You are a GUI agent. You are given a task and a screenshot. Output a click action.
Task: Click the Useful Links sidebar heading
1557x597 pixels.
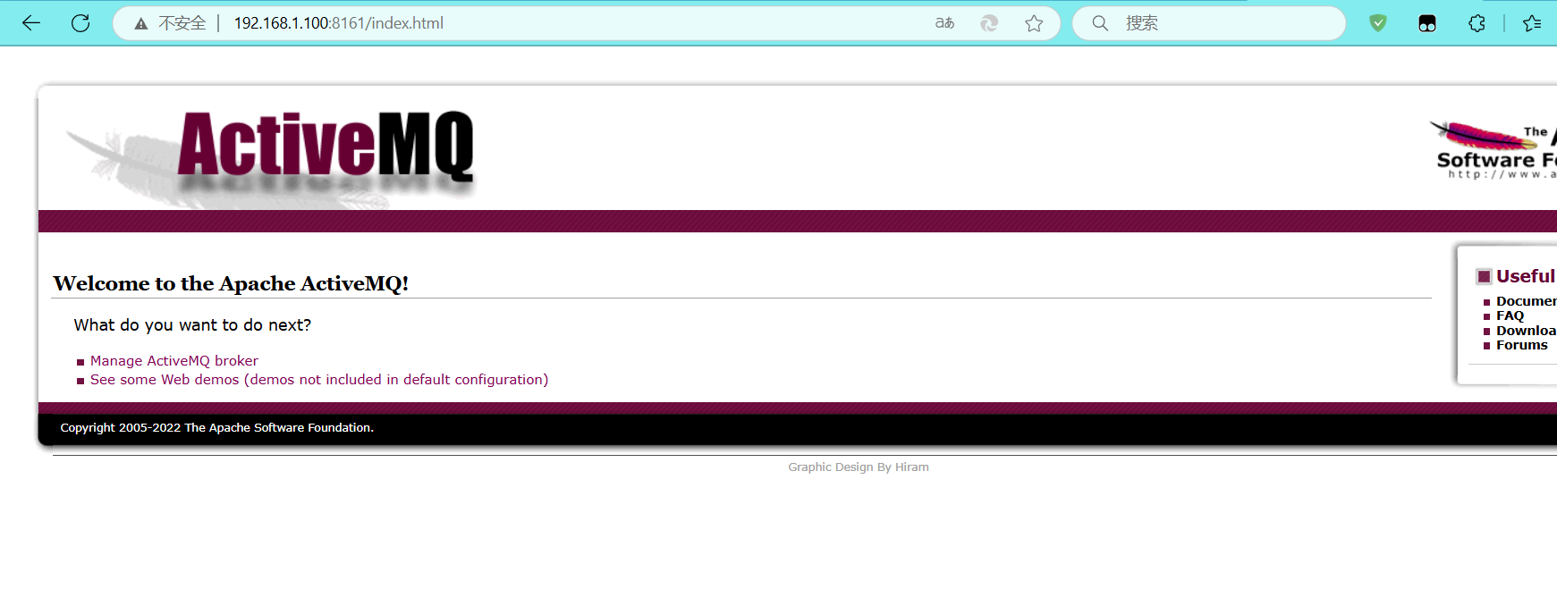1525,276
